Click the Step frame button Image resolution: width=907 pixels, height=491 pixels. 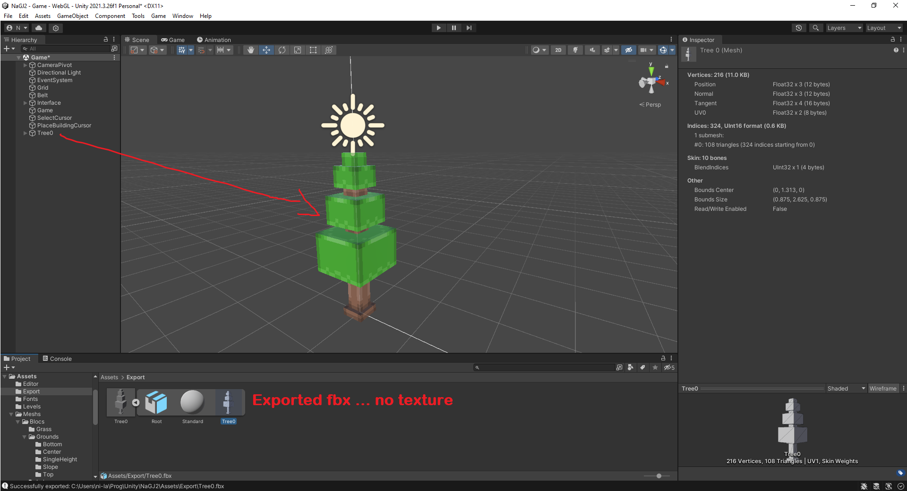[469, 28]
